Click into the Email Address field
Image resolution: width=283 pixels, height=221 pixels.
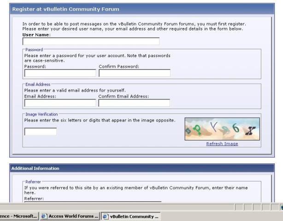pos(60,103)
